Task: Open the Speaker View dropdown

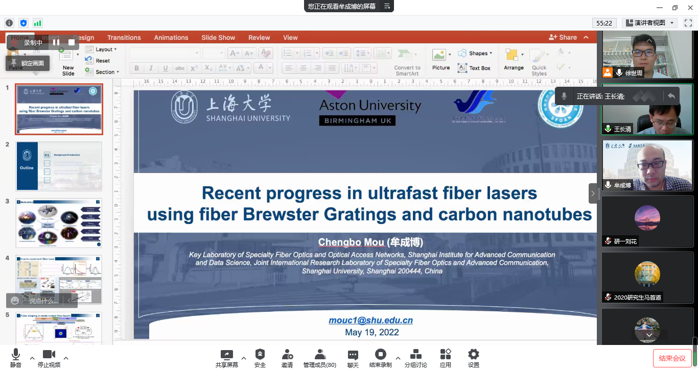Action: (650, 23)
